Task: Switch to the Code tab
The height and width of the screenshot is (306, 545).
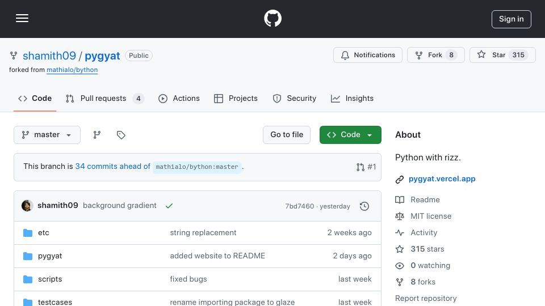Action: click(35, 99)
